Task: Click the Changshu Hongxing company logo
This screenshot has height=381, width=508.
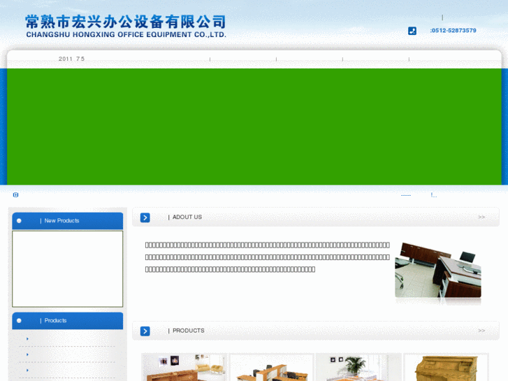Action: click(126, 27)
